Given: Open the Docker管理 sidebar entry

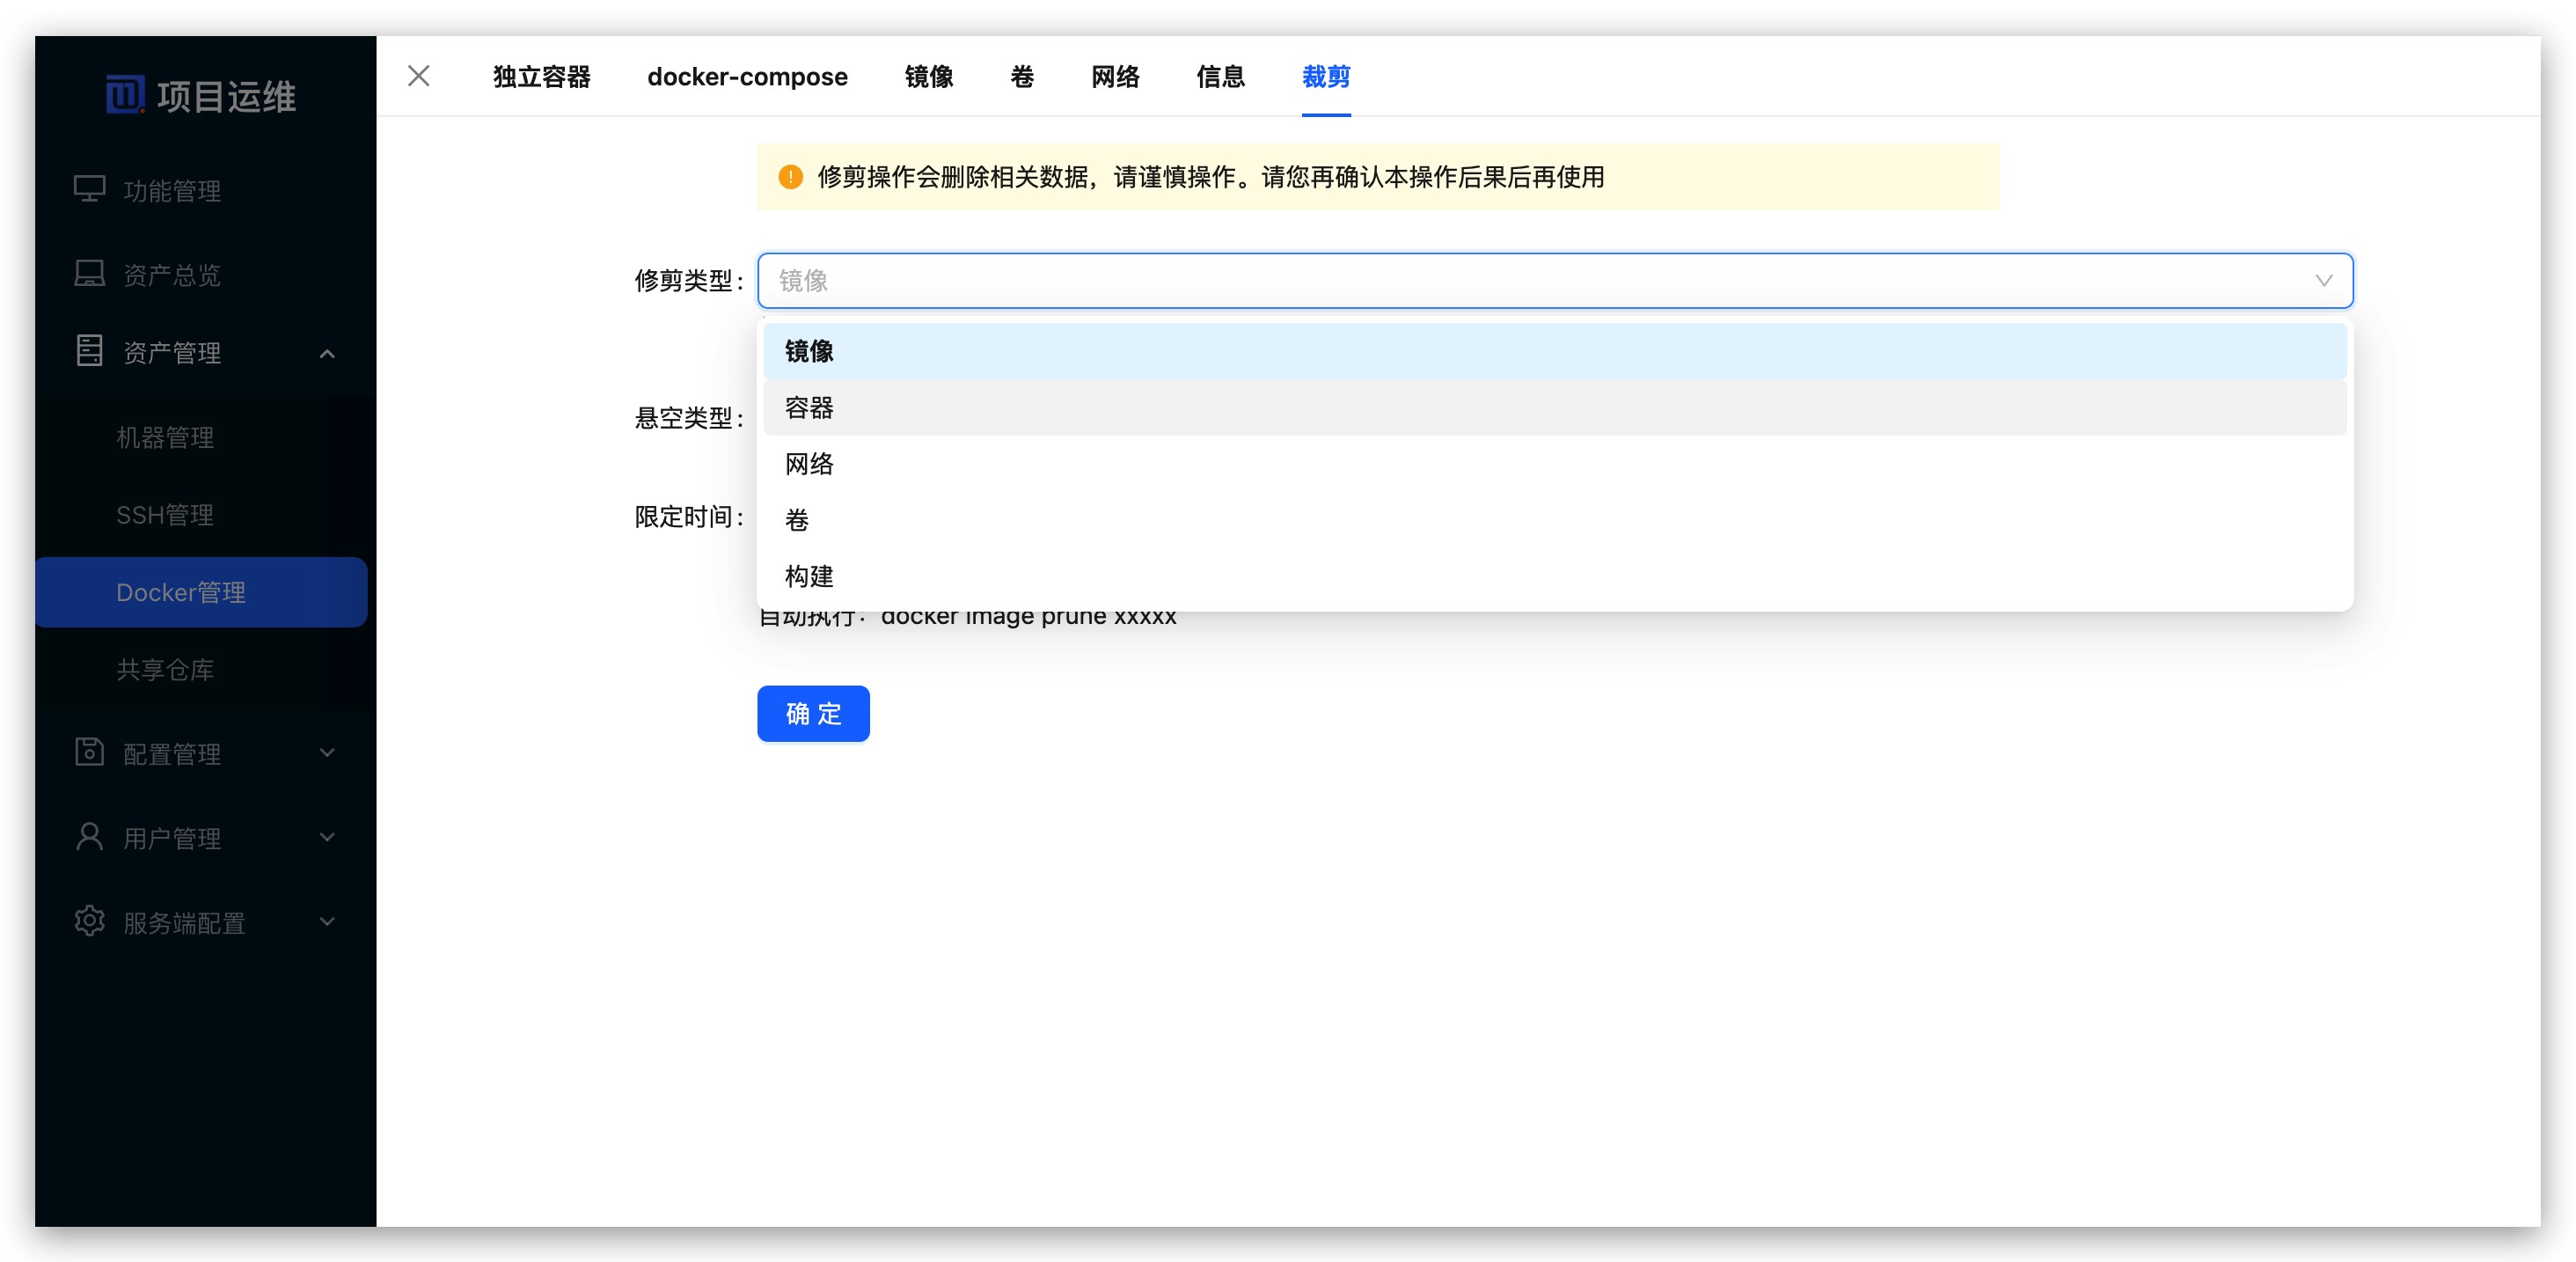Looking at the screenshot, I should point(181,592).
